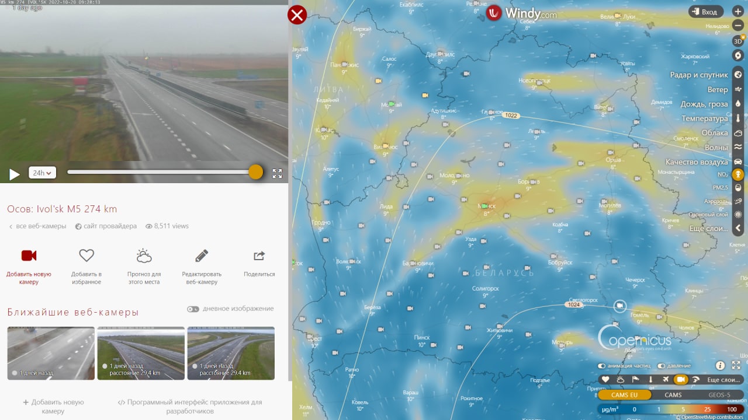Zoom in the map
The height and width of the screenshot is (420, 748).
click(x=738, y=11)
